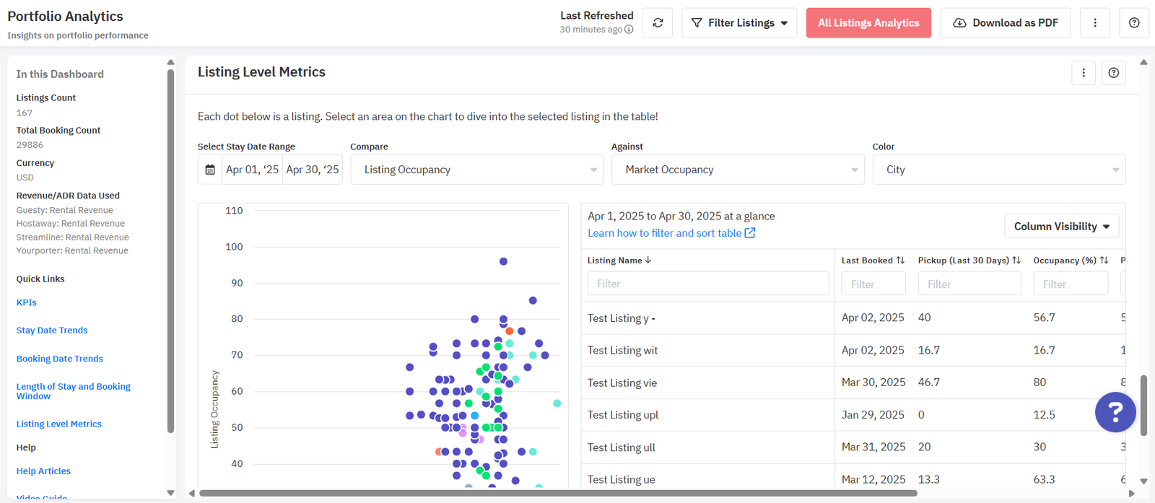Click the 46.7 pickup cell
1155x503 pixels.
click(929, 382)
